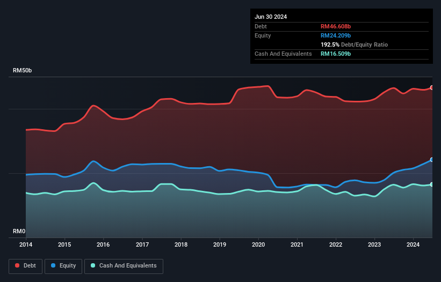Click the red Debt endpoint marker

coord(432,88)
